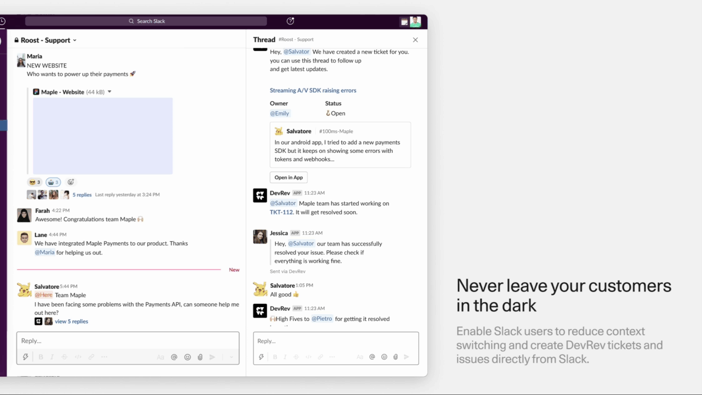
Task: Attach a file in channel composer
Action: pos(200,357)
